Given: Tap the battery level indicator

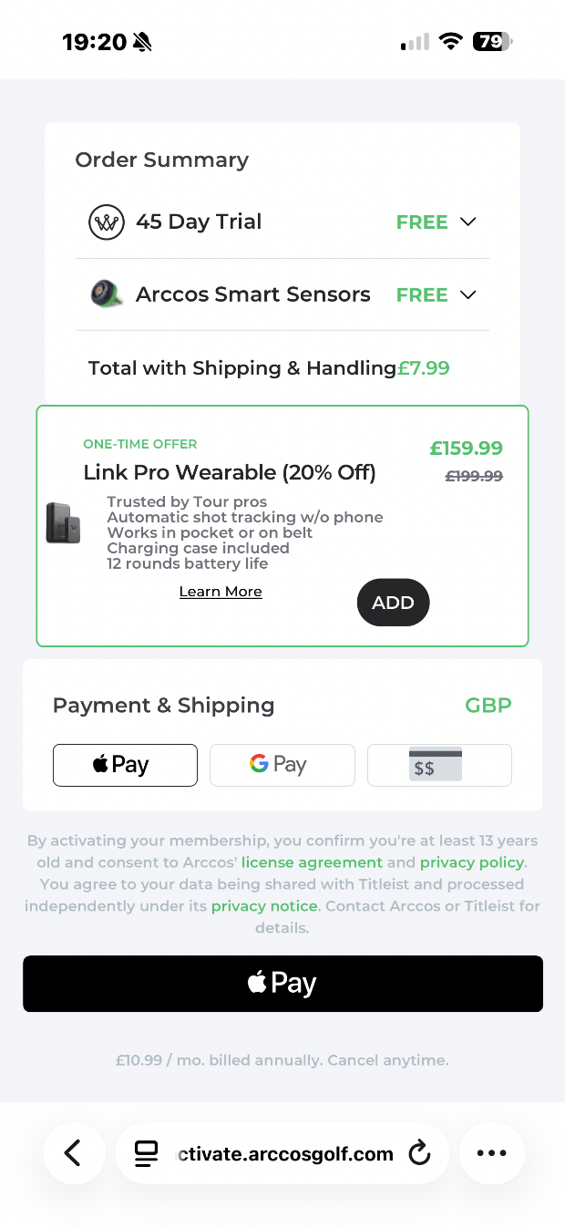Looking at the screenshot, I should [492, 41].
